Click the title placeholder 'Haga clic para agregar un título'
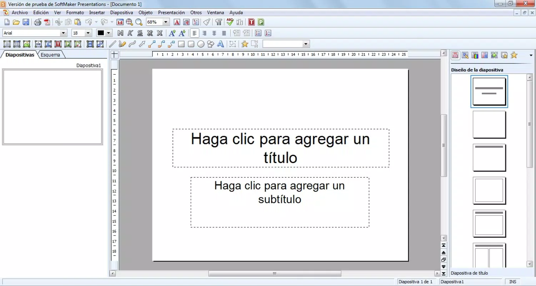This screenshot has width=536, height=286. (281, 148)
